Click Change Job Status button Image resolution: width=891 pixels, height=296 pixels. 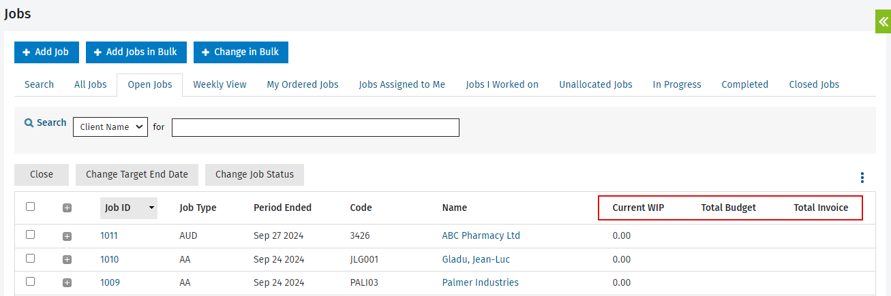[254, 175]
